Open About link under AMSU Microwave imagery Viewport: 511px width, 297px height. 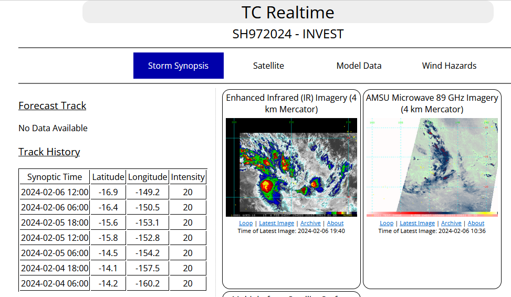click(x=476, y=223)
